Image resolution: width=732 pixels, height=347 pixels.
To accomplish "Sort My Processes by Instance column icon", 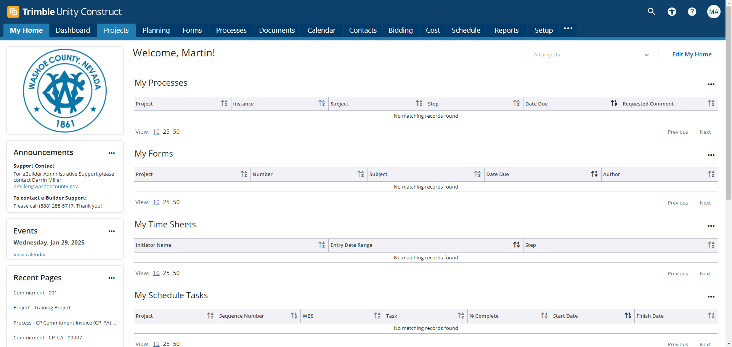I will pyautogui.click(x=322, y=103).
